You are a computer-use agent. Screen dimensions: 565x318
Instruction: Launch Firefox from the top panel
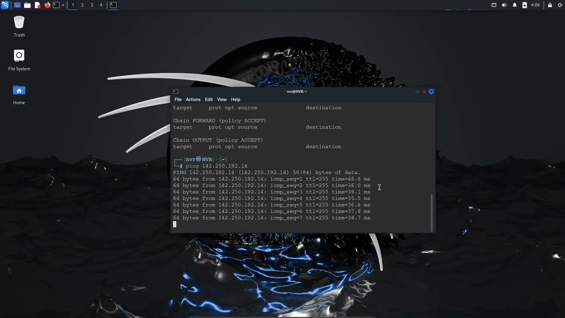click(47, 5)
